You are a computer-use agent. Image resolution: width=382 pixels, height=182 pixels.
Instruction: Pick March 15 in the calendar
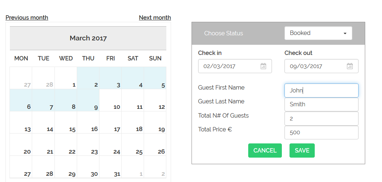click(x=66, y=122)
